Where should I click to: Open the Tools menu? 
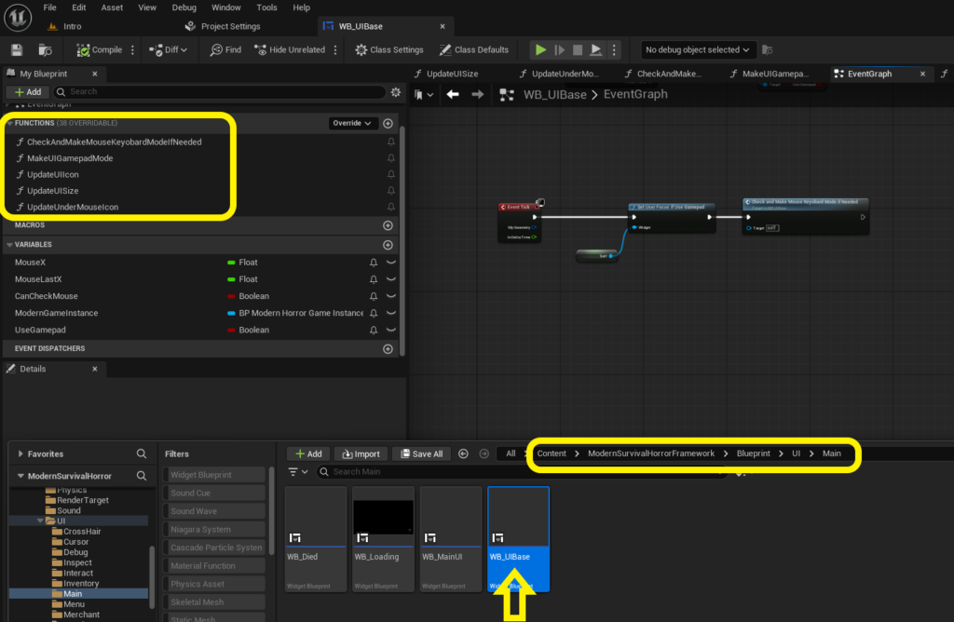coord(266,7)
